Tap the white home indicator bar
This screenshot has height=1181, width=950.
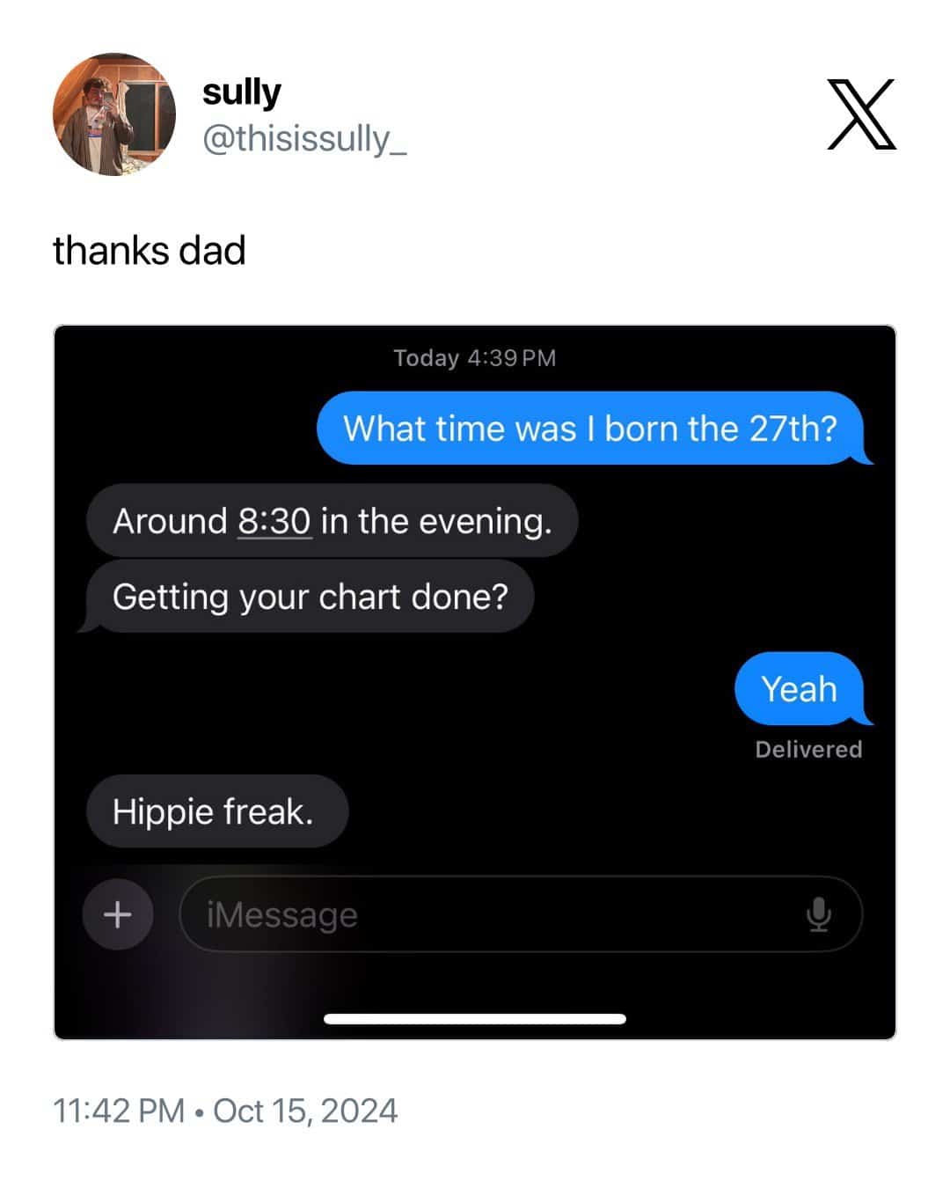(475, 1019)
